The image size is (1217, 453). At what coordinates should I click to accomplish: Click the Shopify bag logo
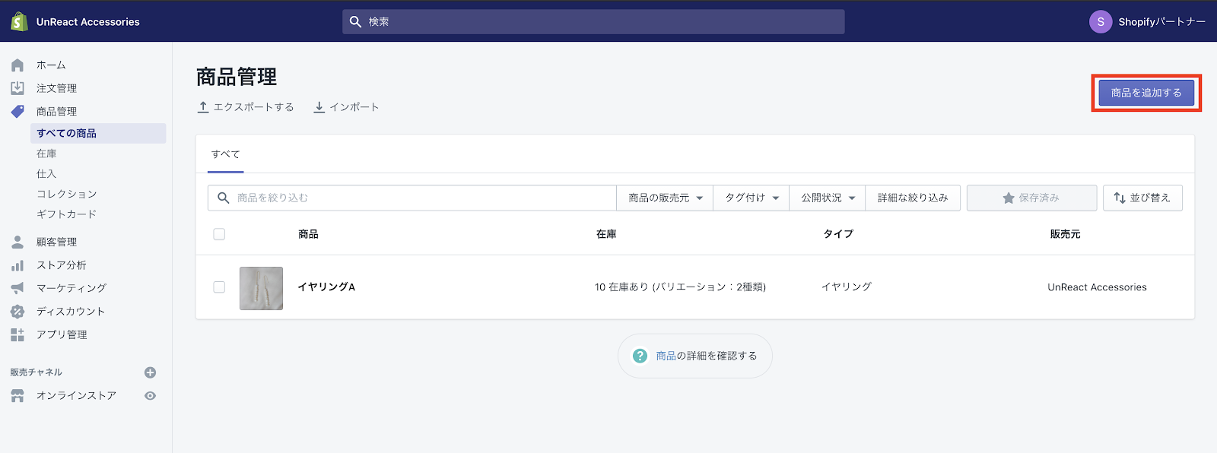tap(19, 22)
